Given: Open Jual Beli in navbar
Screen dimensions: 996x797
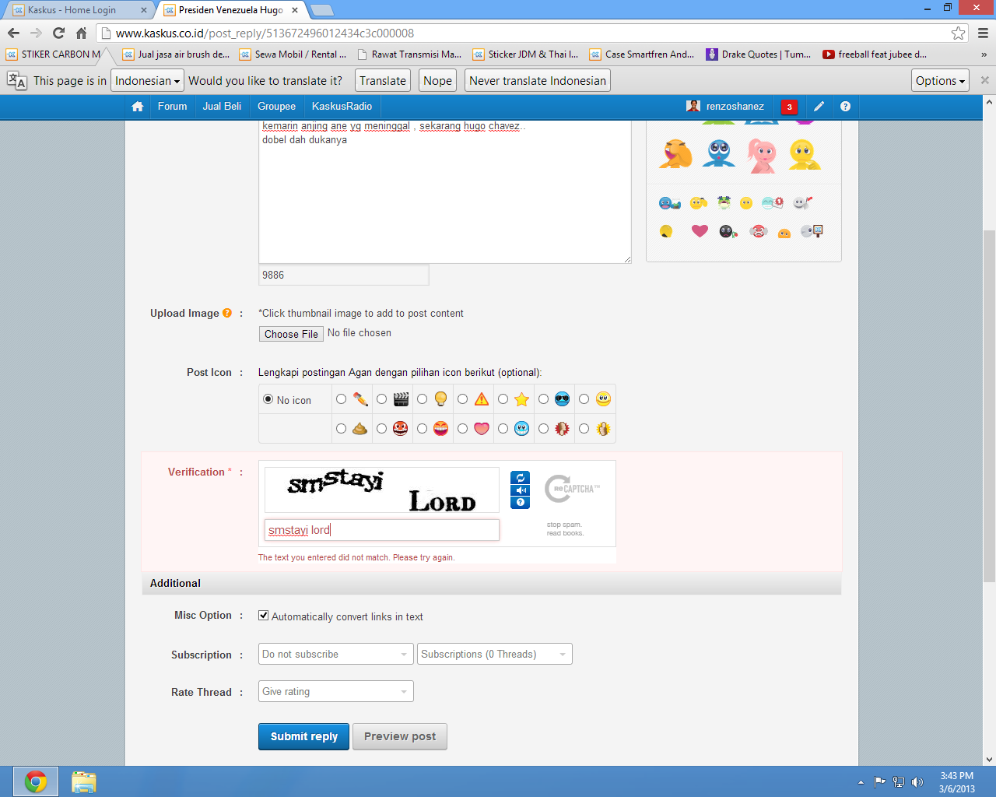Looking at the screenshot, I should pos(222,107).
